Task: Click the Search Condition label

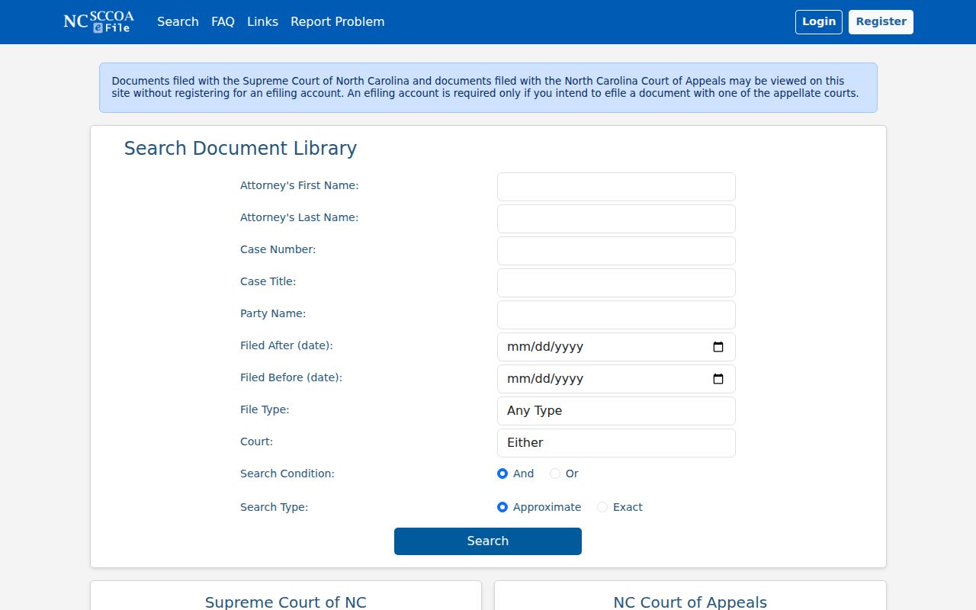Action: (x=287, y=474)
